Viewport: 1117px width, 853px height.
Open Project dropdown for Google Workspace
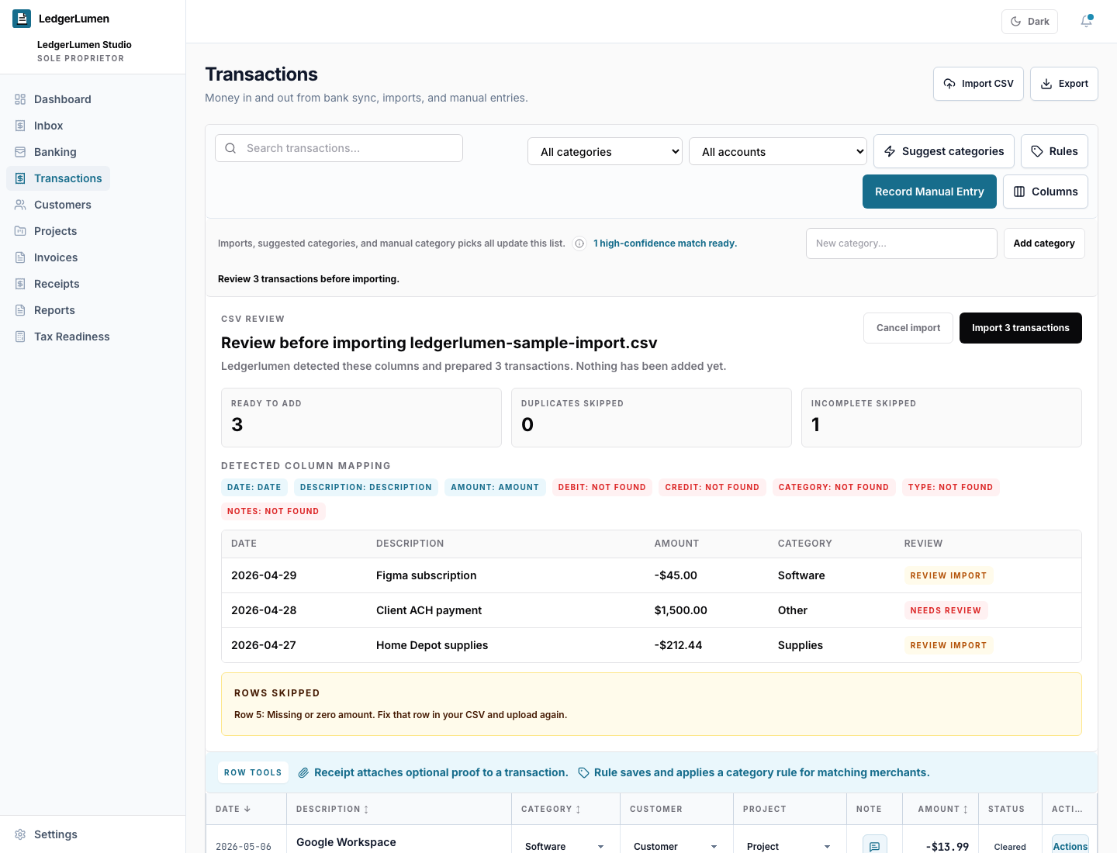790,846
